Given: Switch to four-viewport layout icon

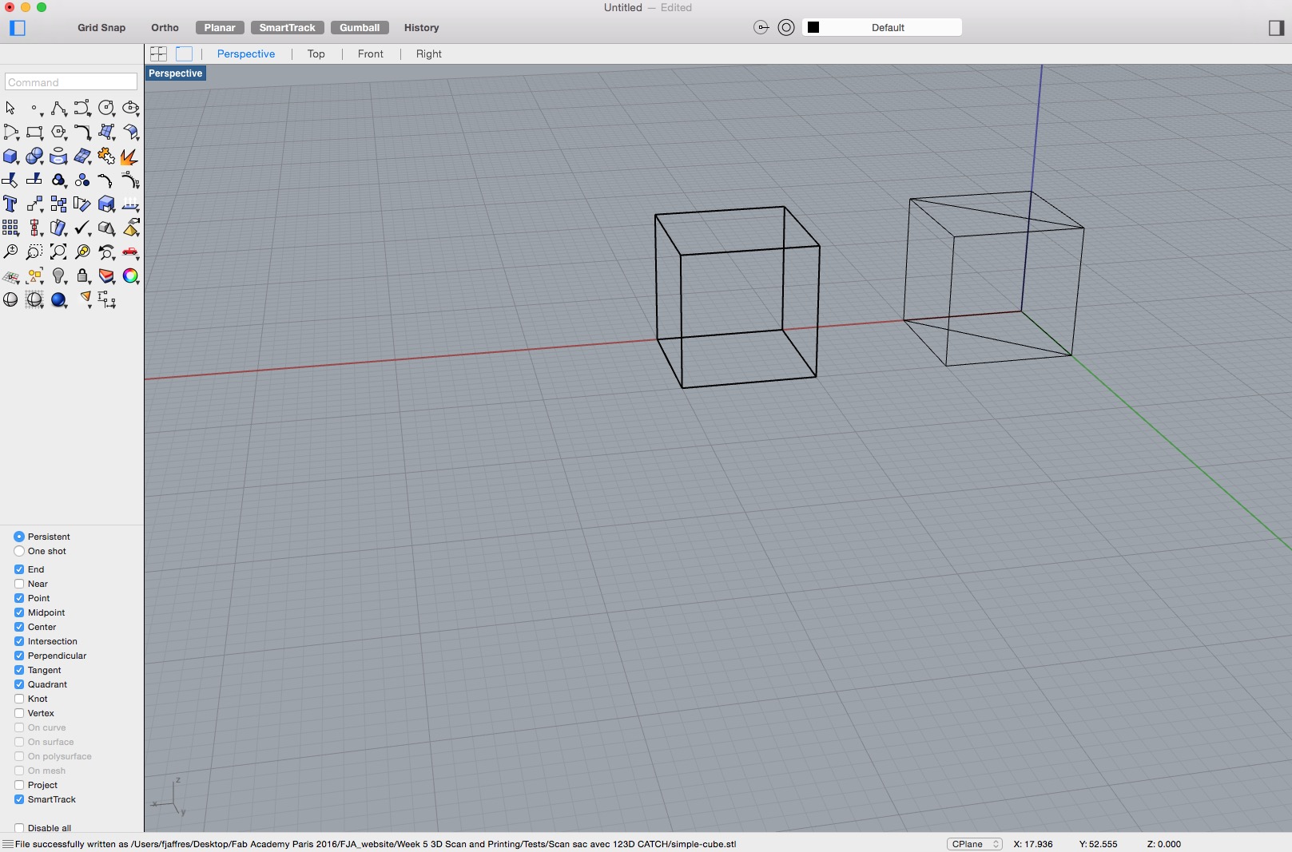Looking at the screenshot, I should [x=158, y=53].
